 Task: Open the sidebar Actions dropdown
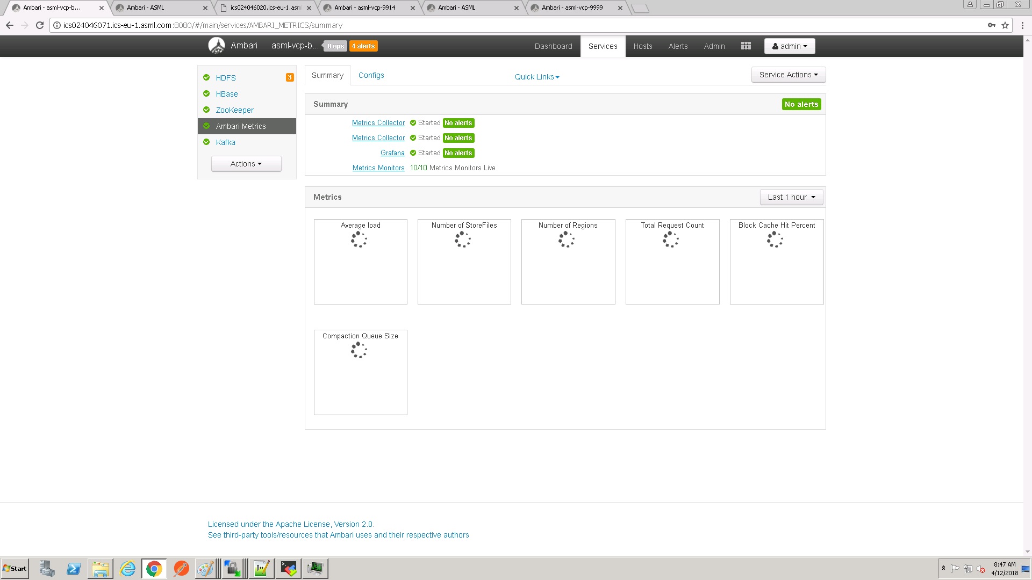[246, 164]
